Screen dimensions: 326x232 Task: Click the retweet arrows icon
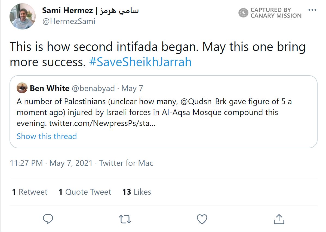(x=125, y=219)
